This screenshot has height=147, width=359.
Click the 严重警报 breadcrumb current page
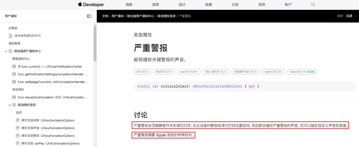click(185, 16)
